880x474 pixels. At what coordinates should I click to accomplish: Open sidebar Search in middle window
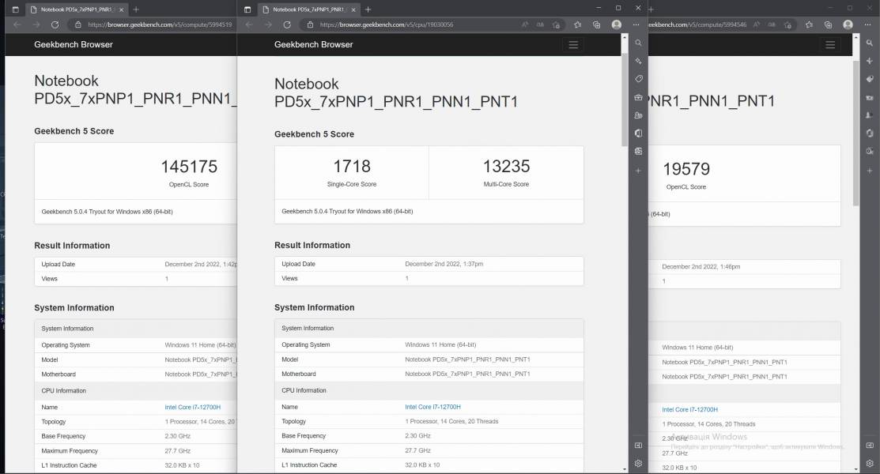click(x=638, y=43)
